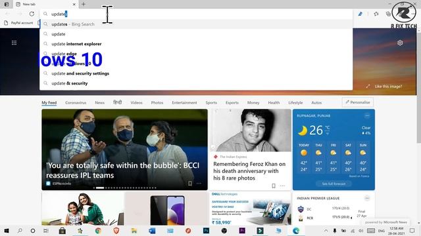Screen dimensions: 421x236
Task: Open page settings gear icon
Action: coord(400,43)
